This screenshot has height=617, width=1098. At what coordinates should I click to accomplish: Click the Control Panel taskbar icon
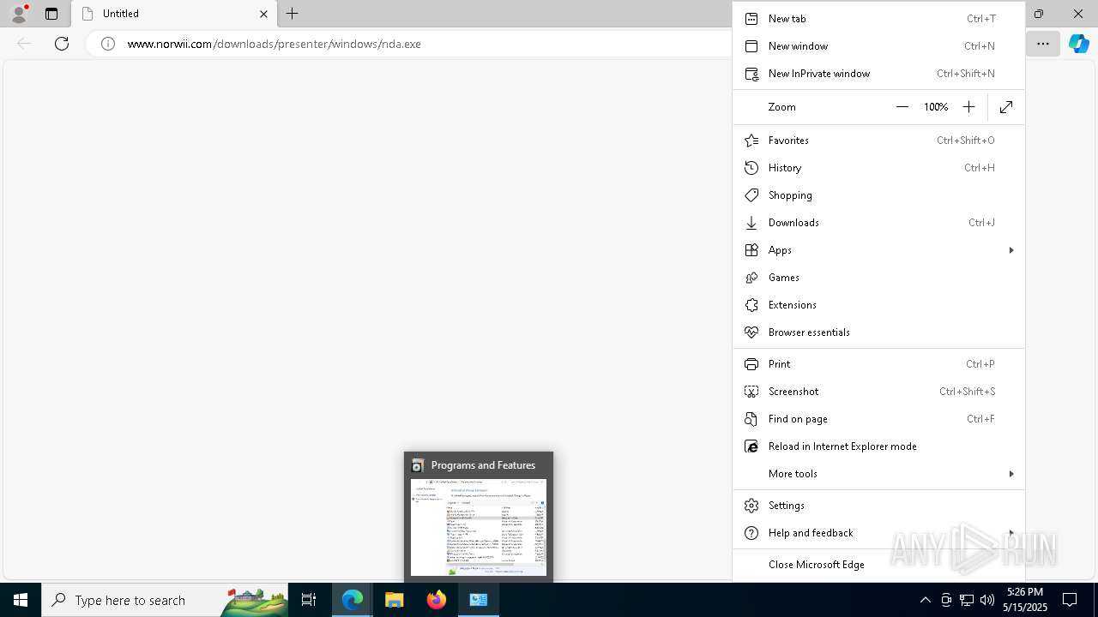point(479,600)
